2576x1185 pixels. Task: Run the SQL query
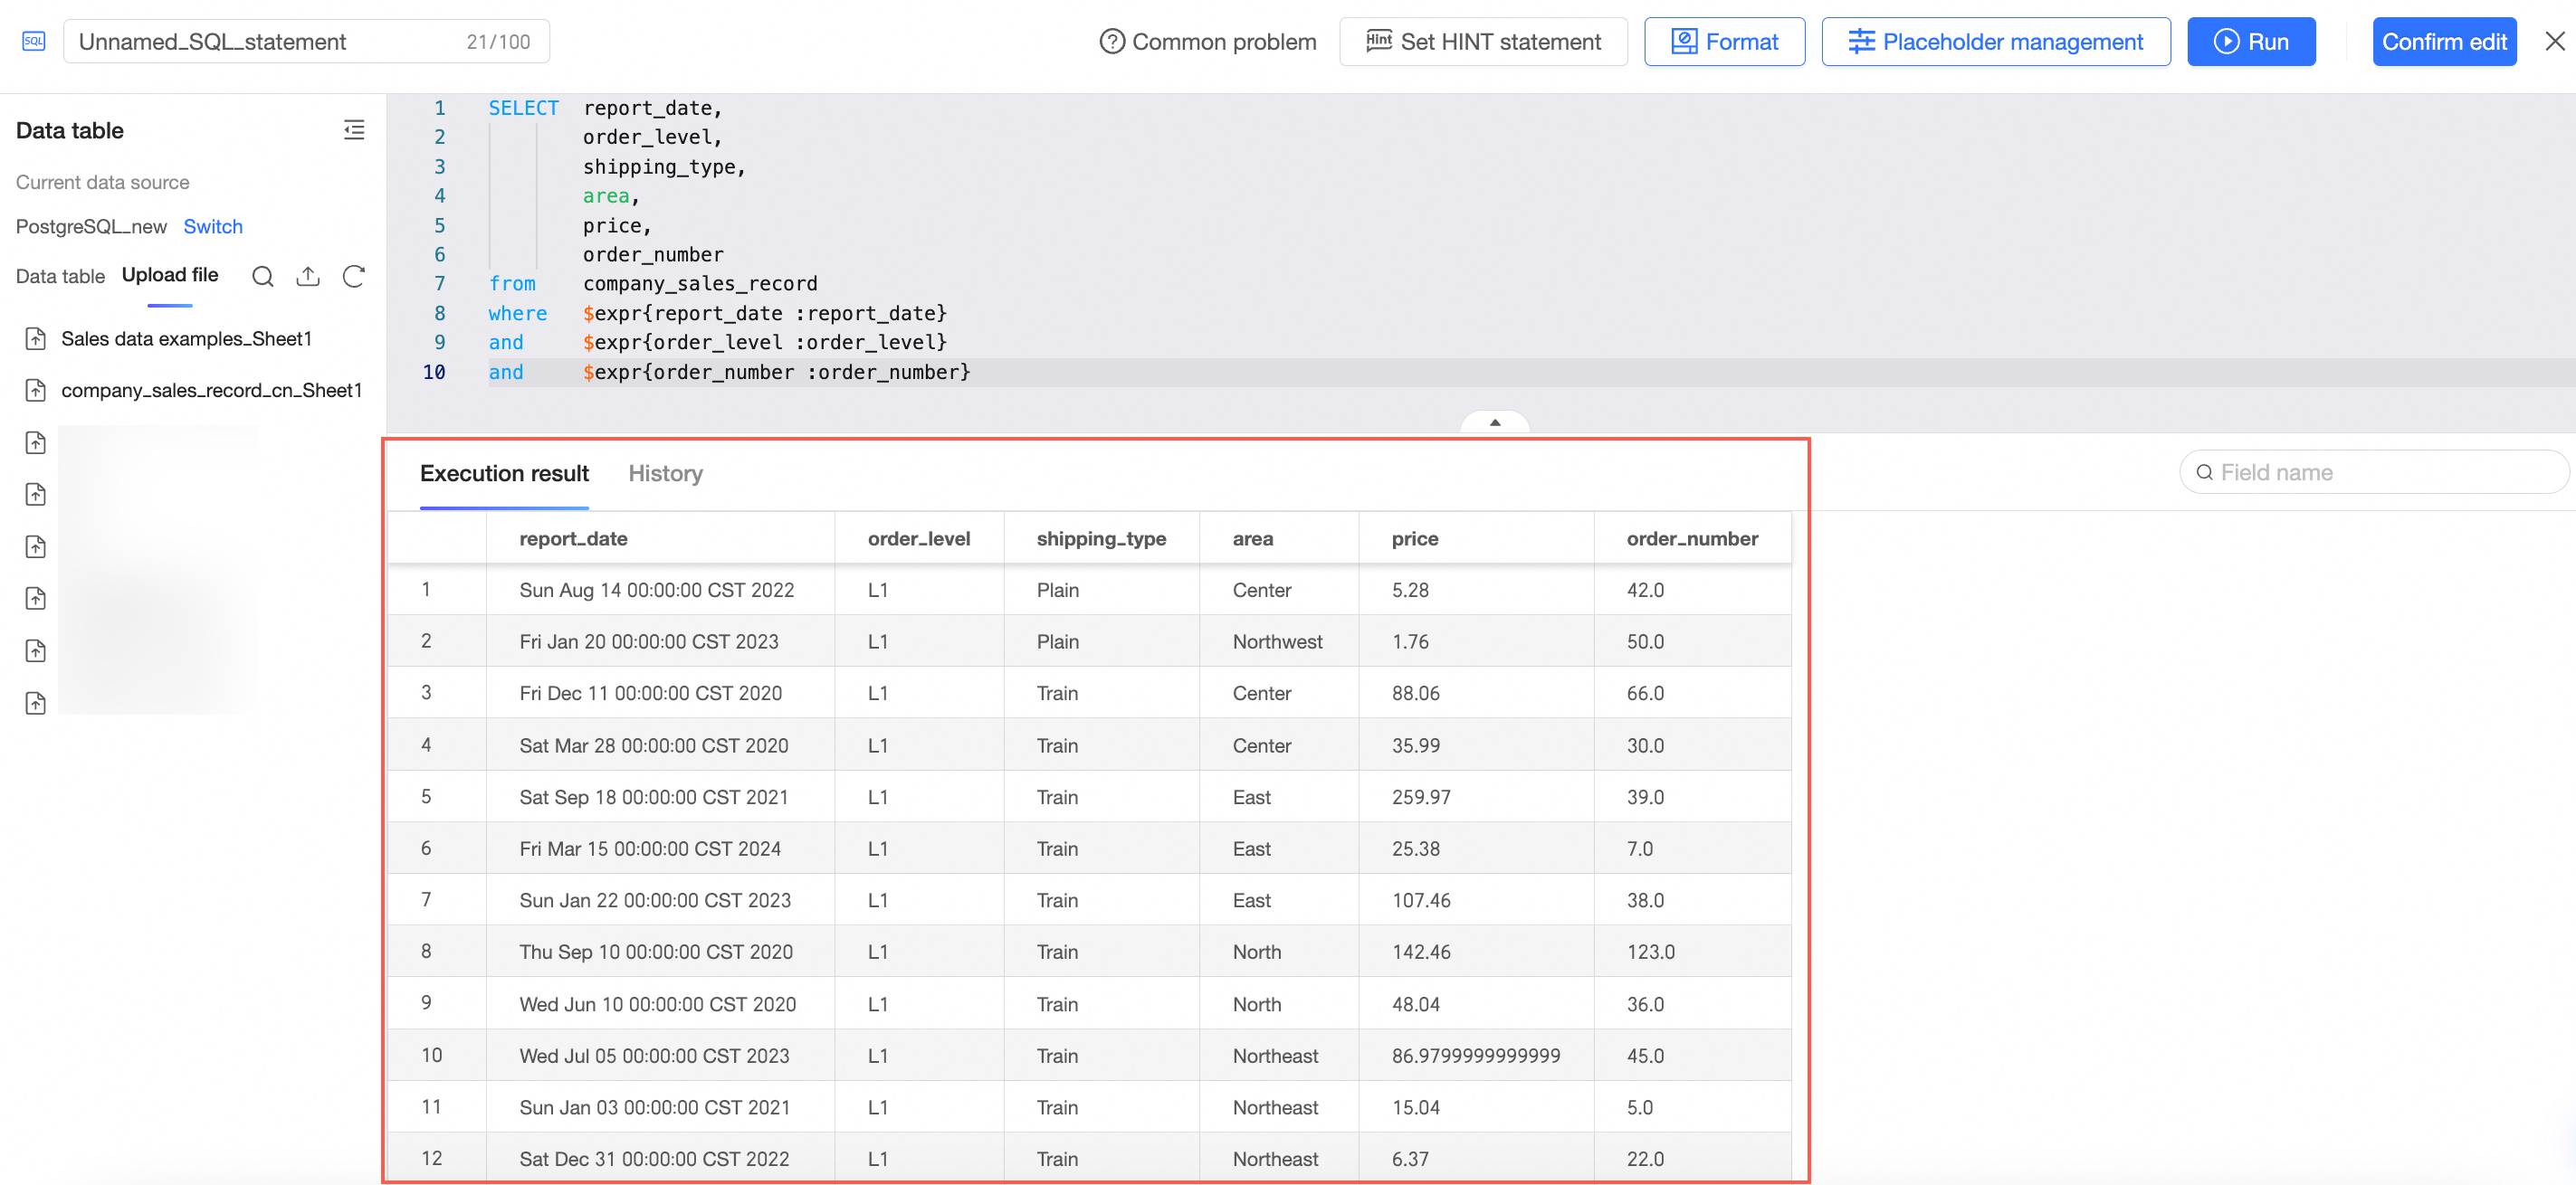[x=2250, y=42]
